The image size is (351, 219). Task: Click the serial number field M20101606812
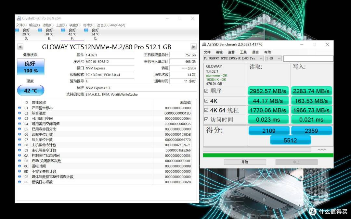click(x=110, y=62)
